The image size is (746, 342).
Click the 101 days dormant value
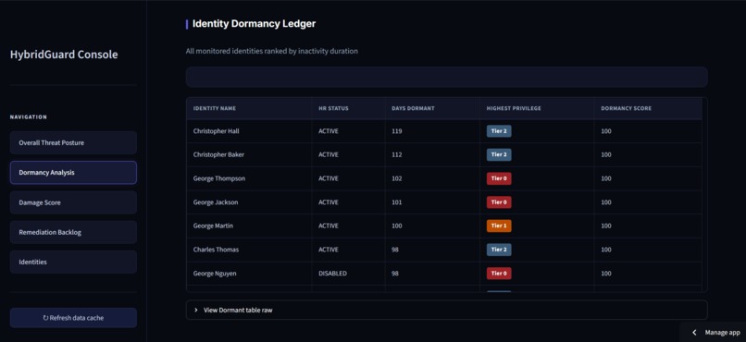(397, 202)
